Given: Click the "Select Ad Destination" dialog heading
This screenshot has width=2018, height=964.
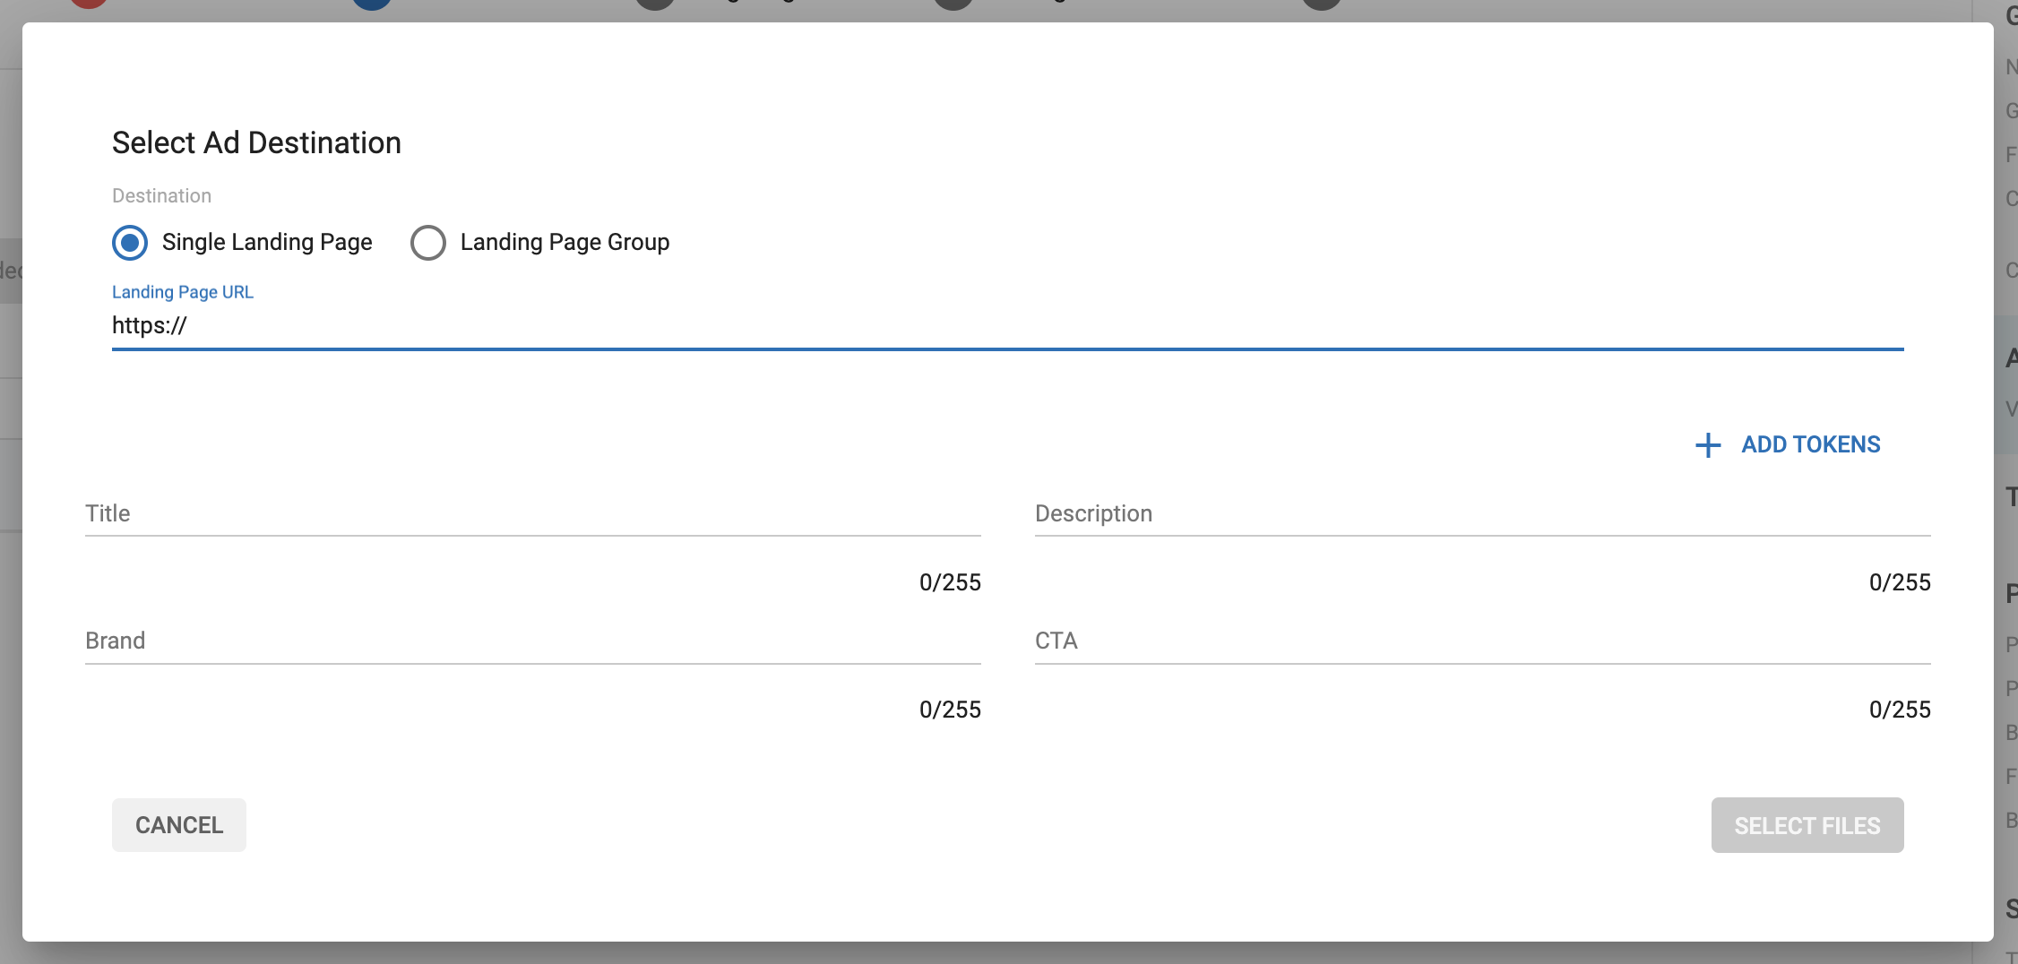Looking at the screenshot, I should (256, 143).
